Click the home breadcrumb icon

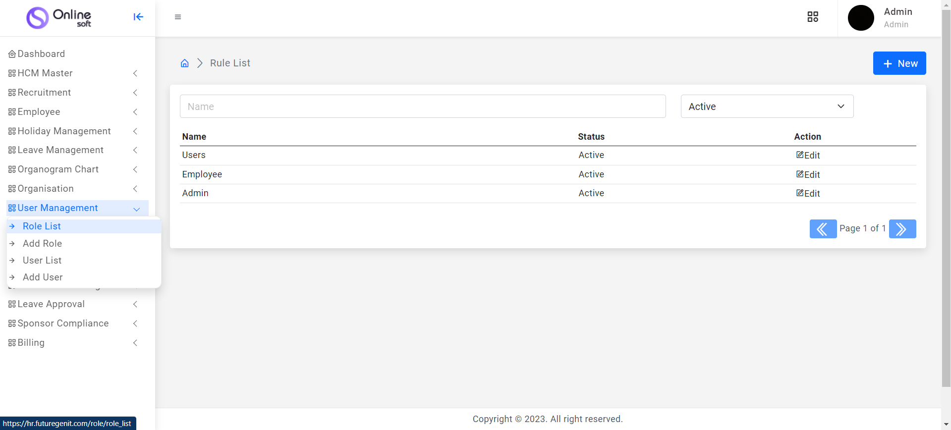185,63
